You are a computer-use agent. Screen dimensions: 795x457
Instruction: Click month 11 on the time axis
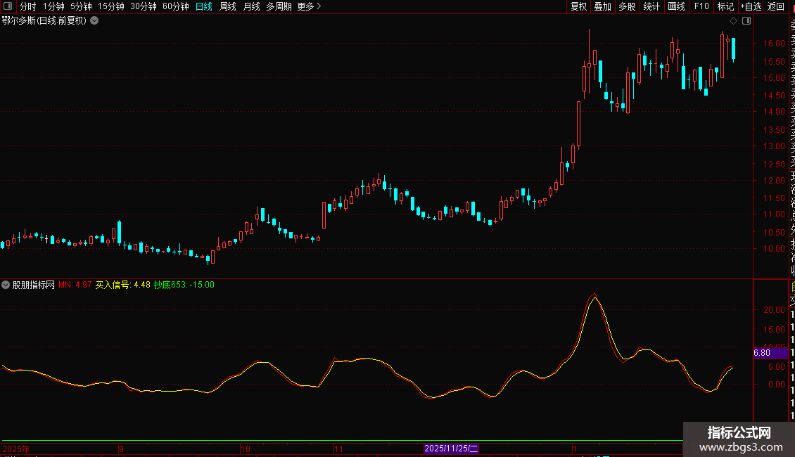tap(338, 449)
